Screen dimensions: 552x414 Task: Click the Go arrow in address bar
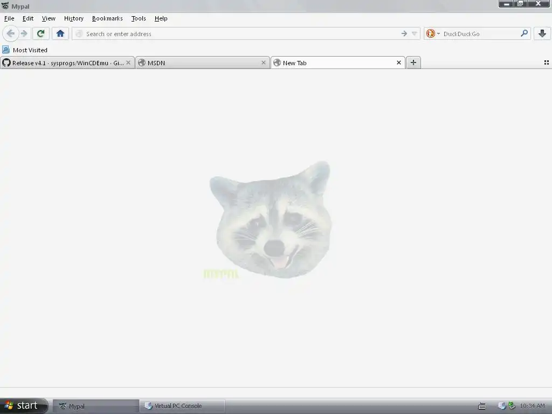(404, 34)
